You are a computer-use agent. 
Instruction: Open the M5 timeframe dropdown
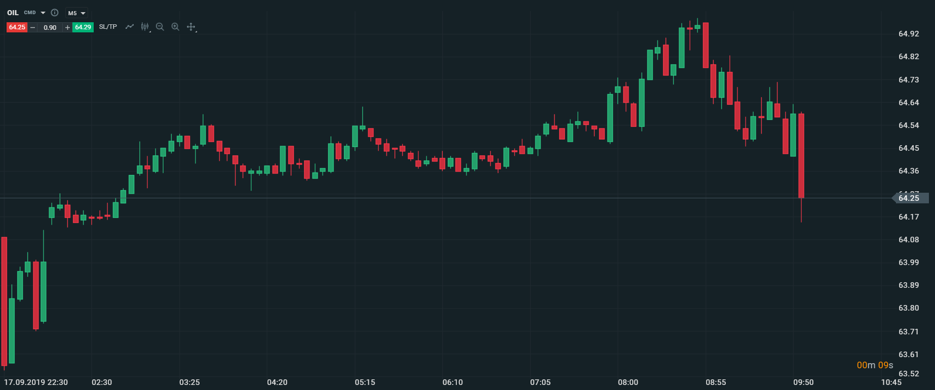77,13
